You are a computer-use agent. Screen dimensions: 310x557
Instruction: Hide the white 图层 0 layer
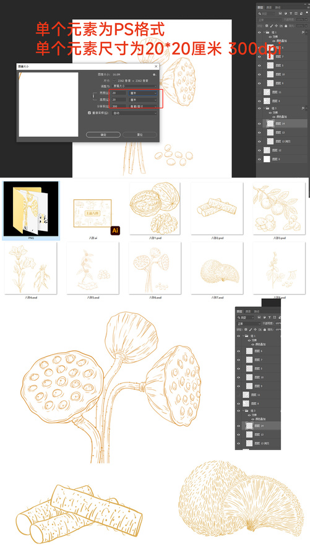tap(259, 159)
